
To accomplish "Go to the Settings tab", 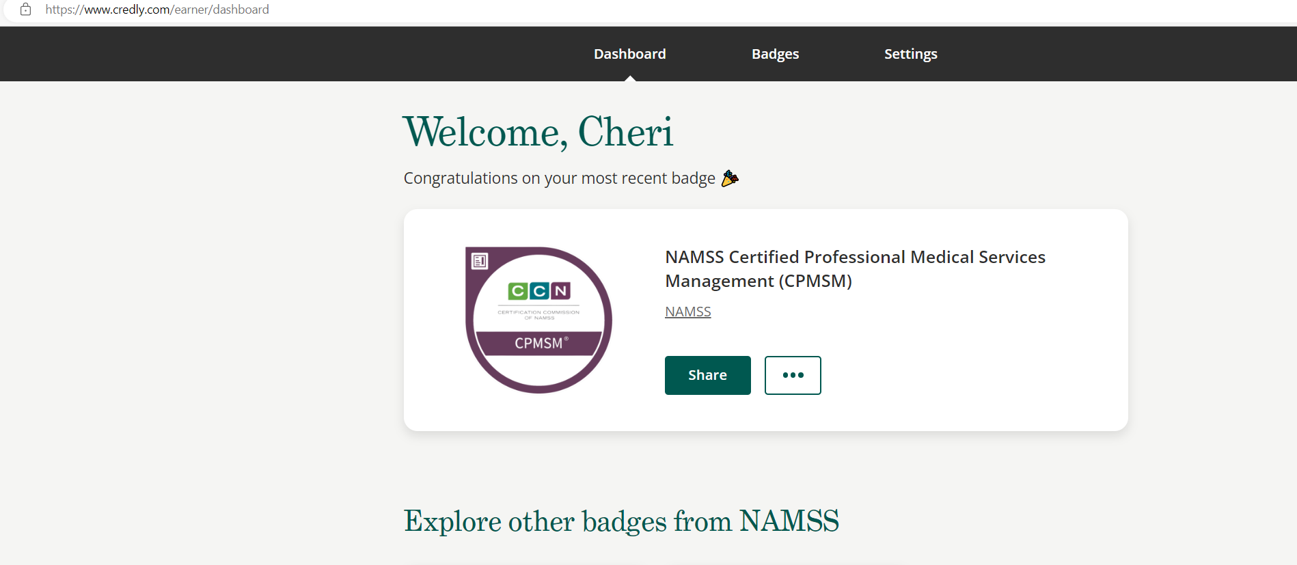I will click(910, 54).
